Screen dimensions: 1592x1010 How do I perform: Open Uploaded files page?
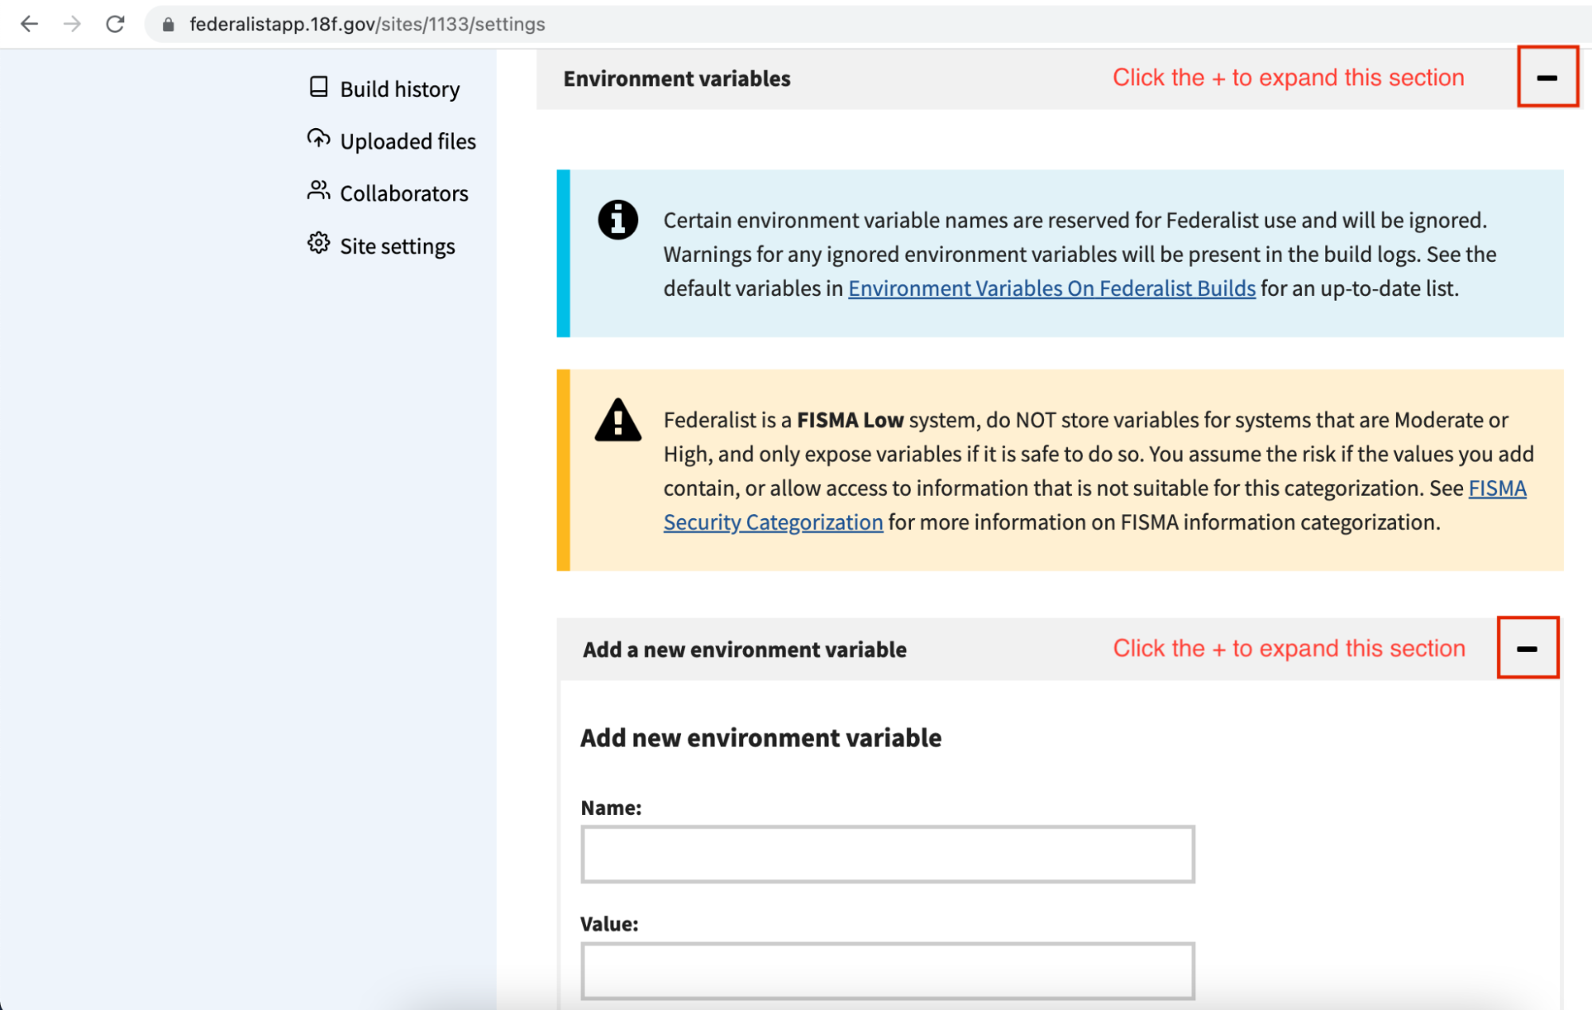pyautogui.click(x=408, y=142)
